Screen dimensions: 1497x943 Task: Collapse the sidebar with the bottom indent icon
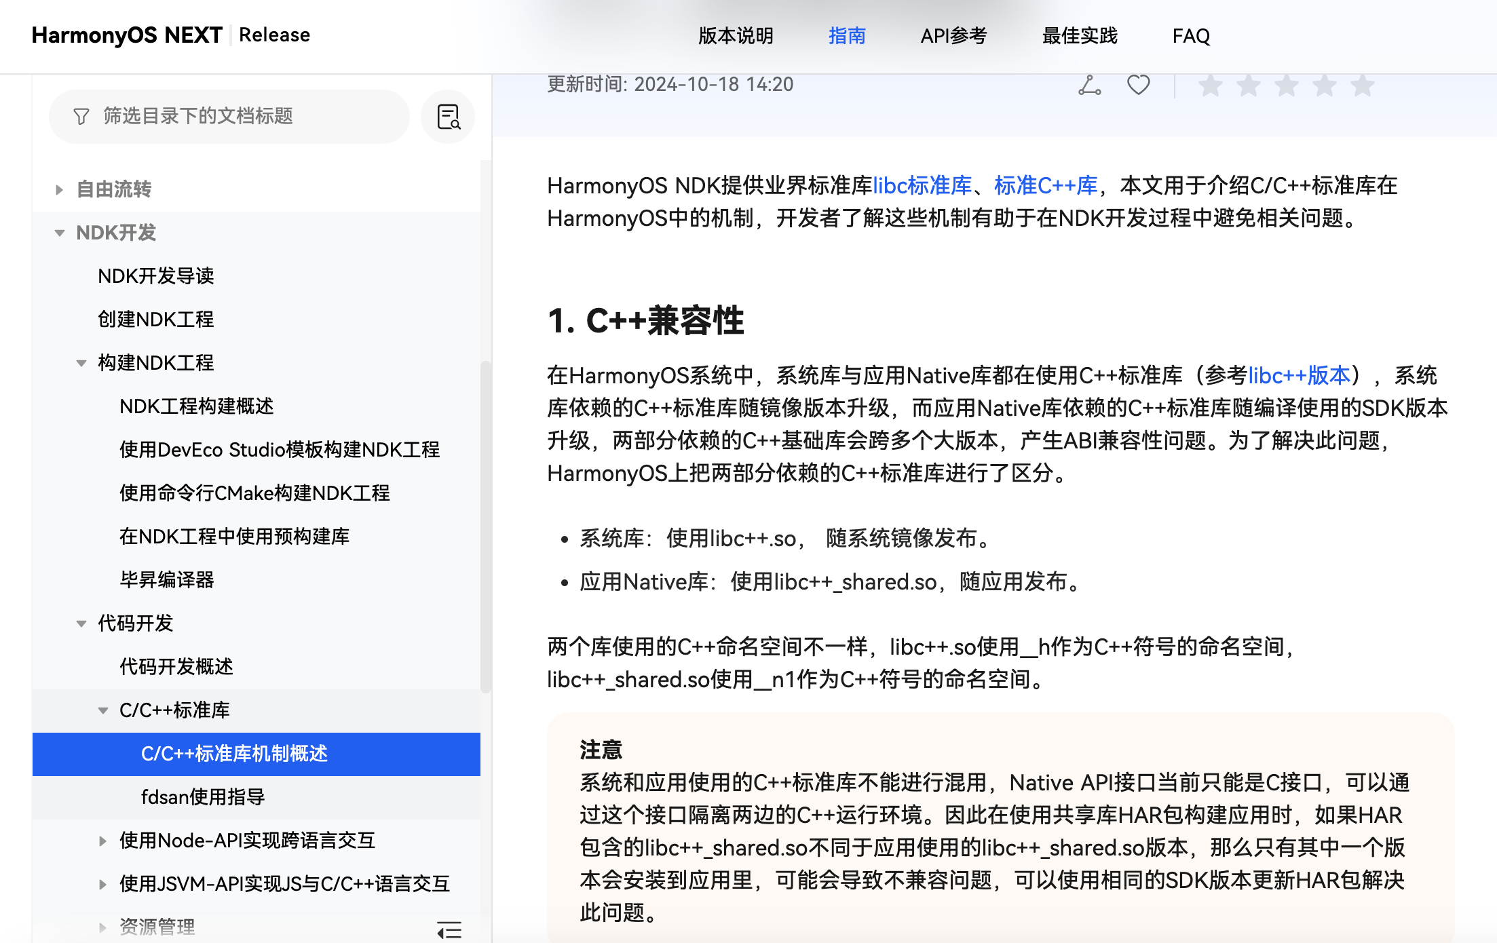[449, 929]
